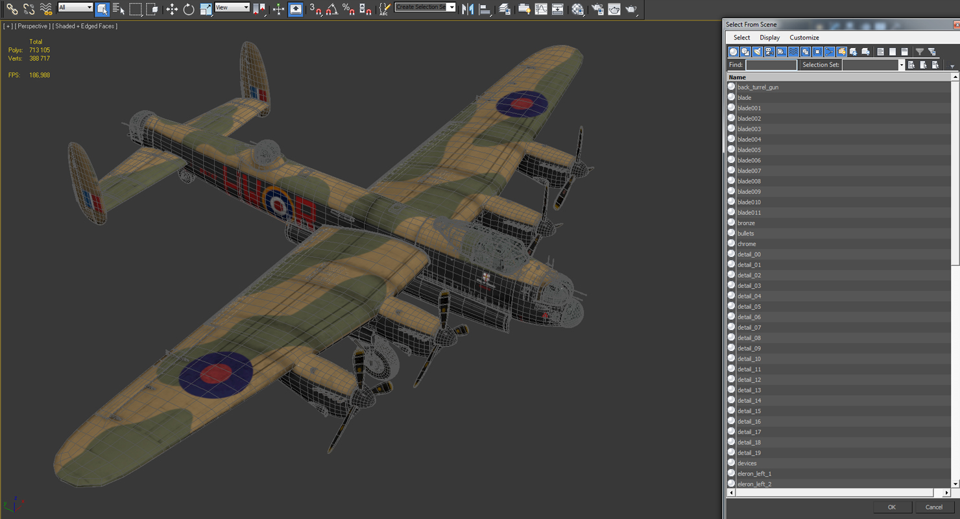Toggle Display Lights filter in dialog

coord(758,52)
